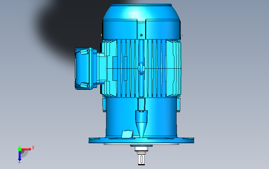This screenshot has height=169, width=269.
Task: Click the green Y axis dot of triad
Action: tap(20, 149)
